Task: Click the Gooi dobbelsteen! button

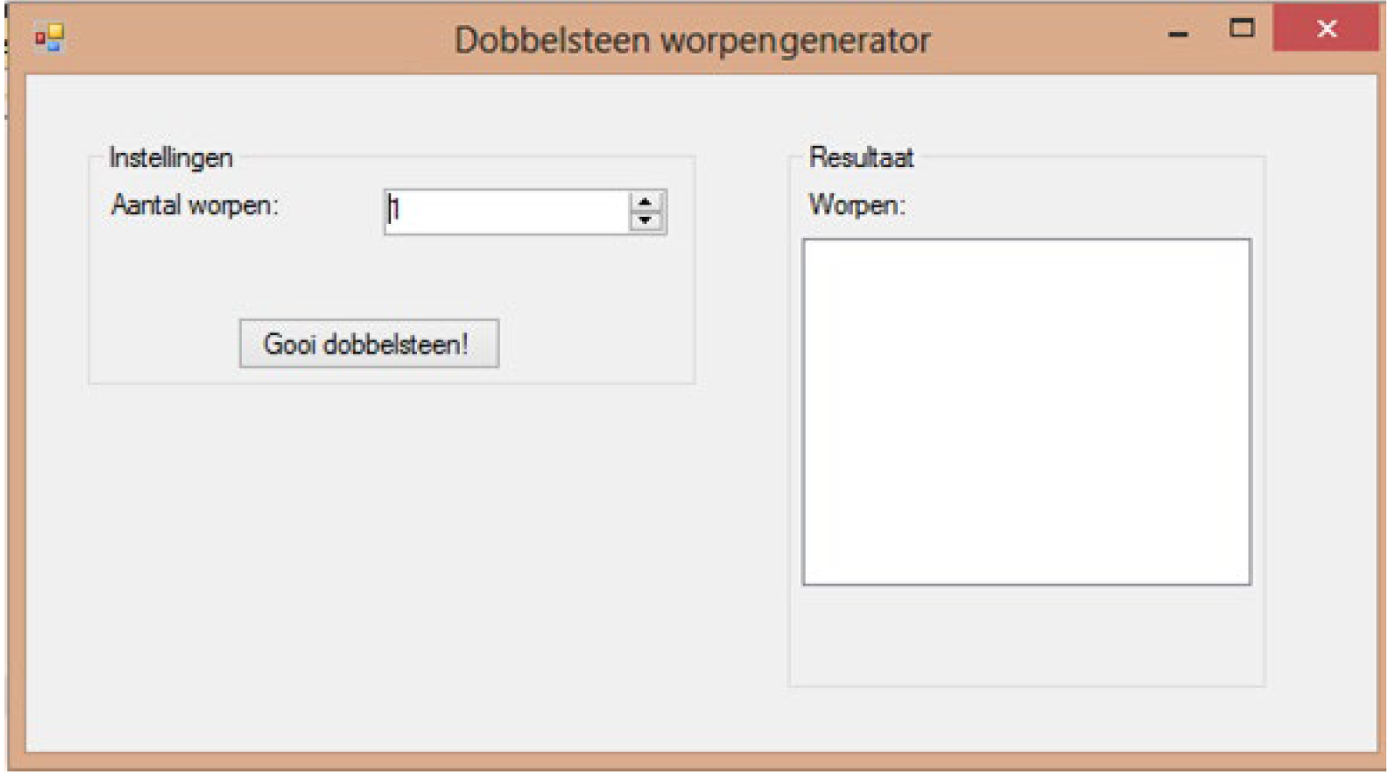Action: click(x=369, y=343)
